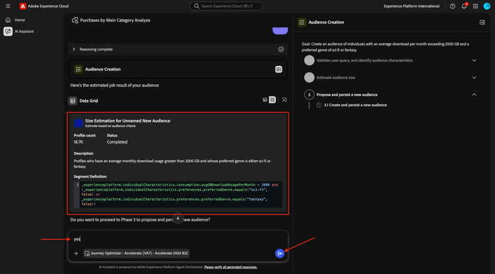Click the Data Grid icon
The height and width of the screenshot is (274, 495).
(73, 101)
